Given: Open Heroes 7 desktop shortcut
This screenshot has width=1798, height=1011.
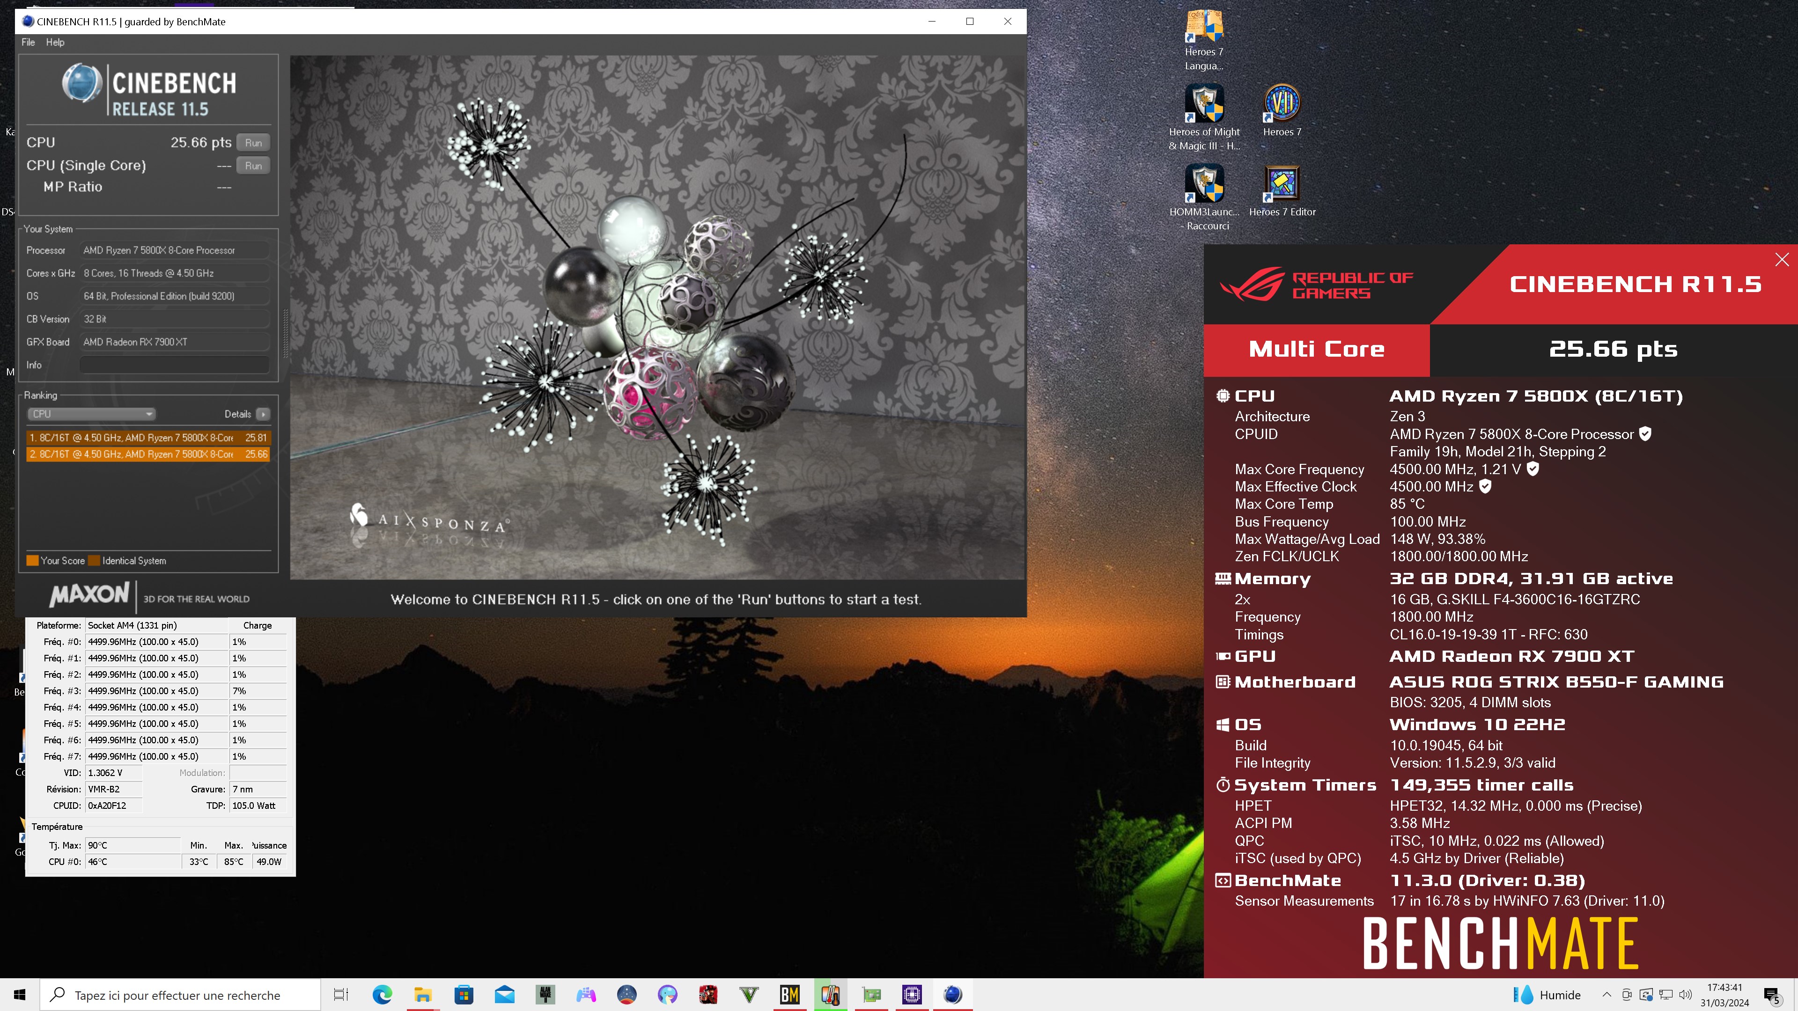Looking at the screenshot, I should [x=1282, y=110].
